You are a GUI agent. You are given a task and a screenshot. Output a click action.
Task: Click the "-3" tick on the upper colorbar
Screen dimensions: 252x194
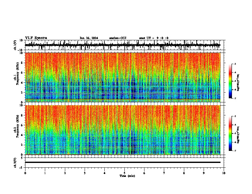(x=234, y=64)
